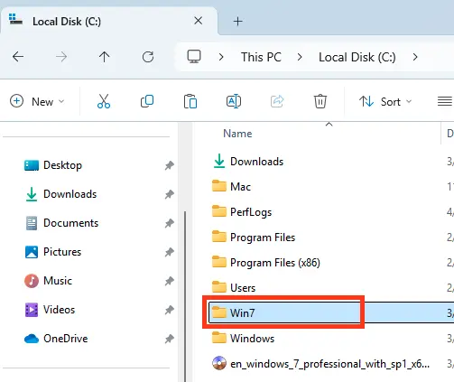Cut the selected item with scissors icon

[104, 101]
